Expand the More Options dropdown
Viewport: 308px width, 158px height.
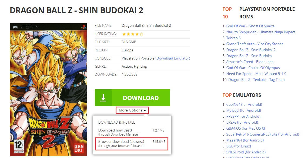click(x=132, y=110)
